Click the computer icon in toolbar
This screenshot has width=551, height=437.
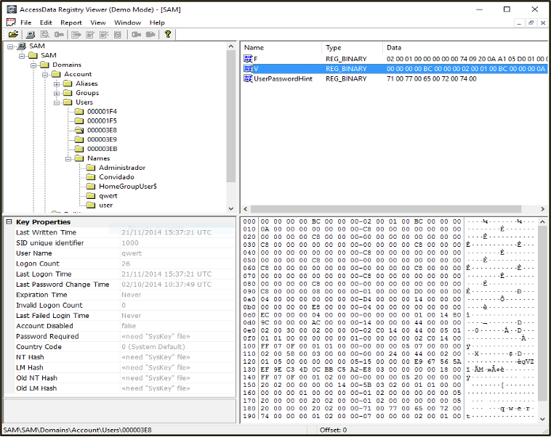[x=31, y=34]
